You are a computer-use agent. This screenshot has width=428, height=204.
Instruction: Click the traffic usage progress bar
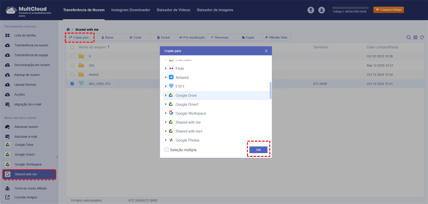tap(351, 8)
